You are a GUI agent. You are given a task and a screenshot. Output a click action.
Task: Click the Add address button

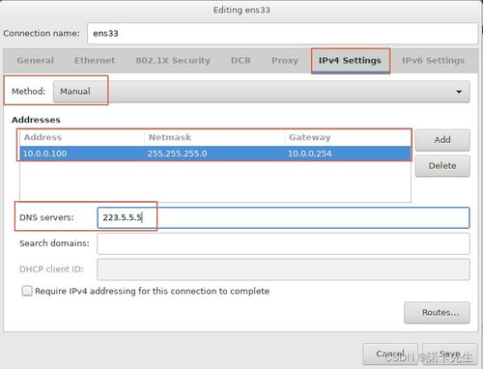[442, 140]
